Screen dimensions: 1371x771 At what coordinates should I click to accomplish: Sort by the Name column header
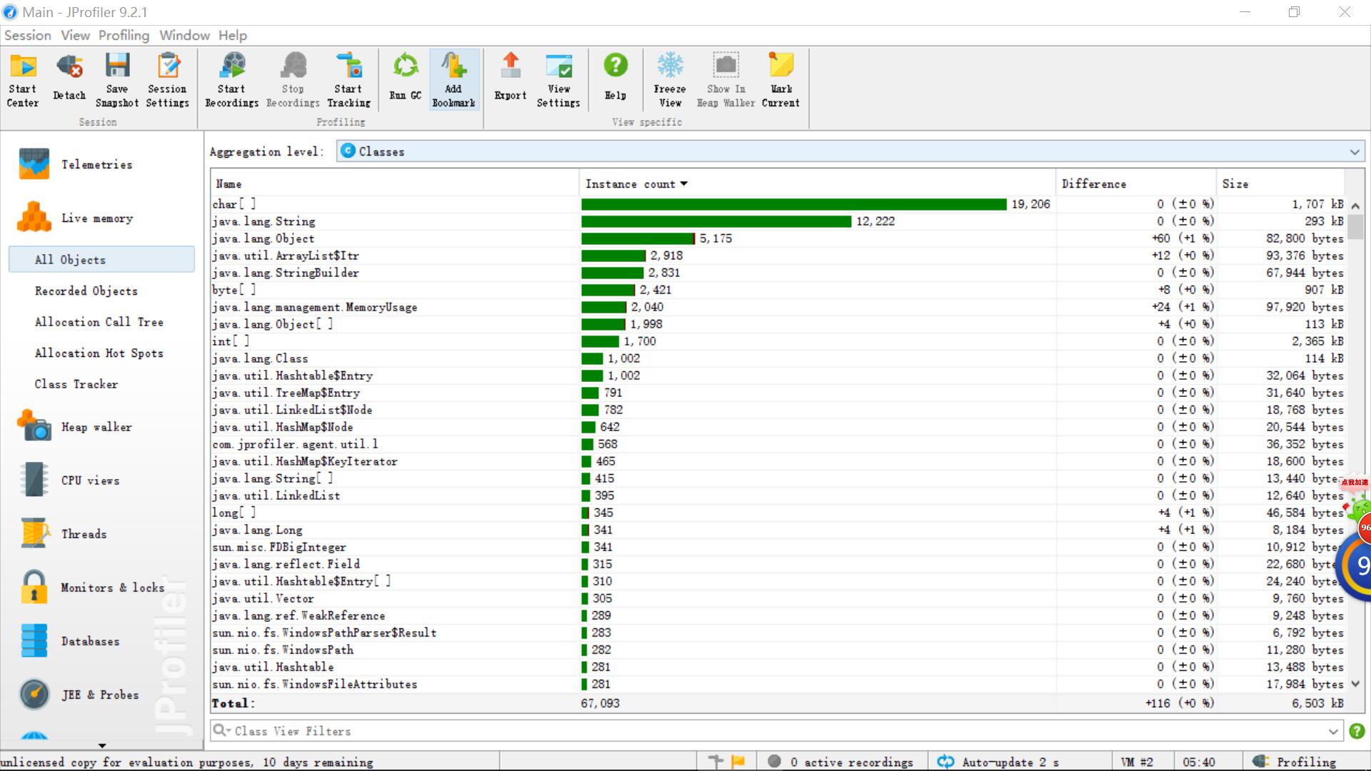395,183
